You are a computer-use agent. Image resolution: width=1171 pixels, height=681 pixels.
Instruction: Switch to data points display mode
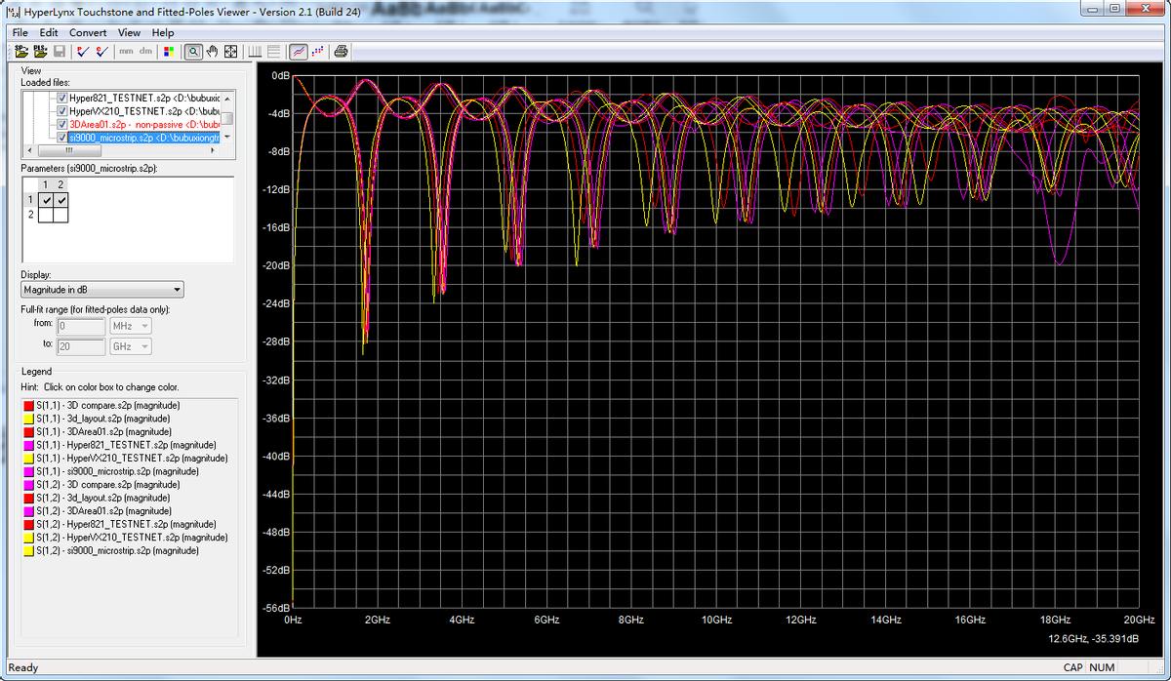[318, 51]
